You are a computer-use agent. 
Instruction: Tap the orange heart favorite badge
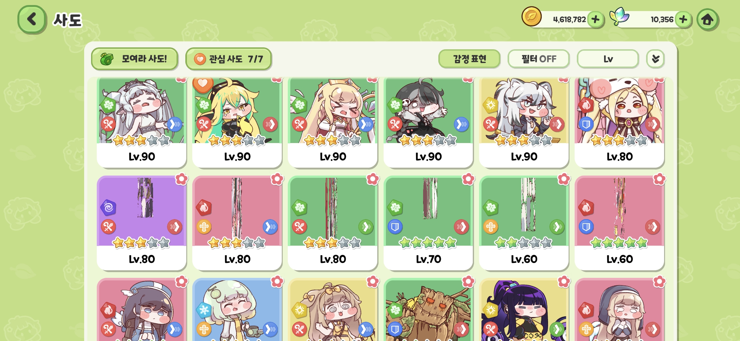(x=203, y=84)
